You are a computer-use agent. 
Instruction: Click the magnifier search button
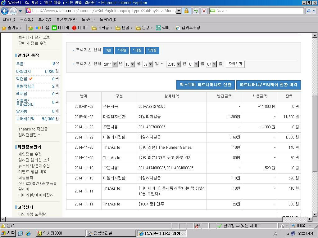(308, 11)
